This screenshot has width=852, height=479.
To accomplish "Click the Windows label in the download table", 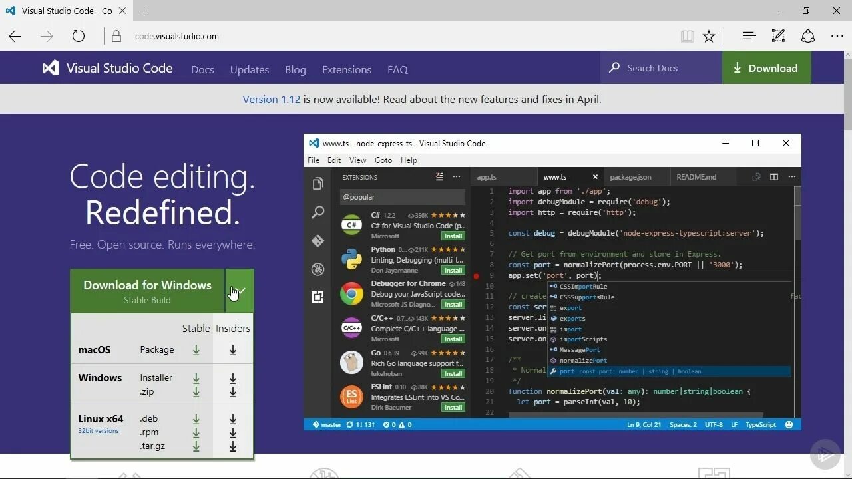I will (x=100, y=377).
